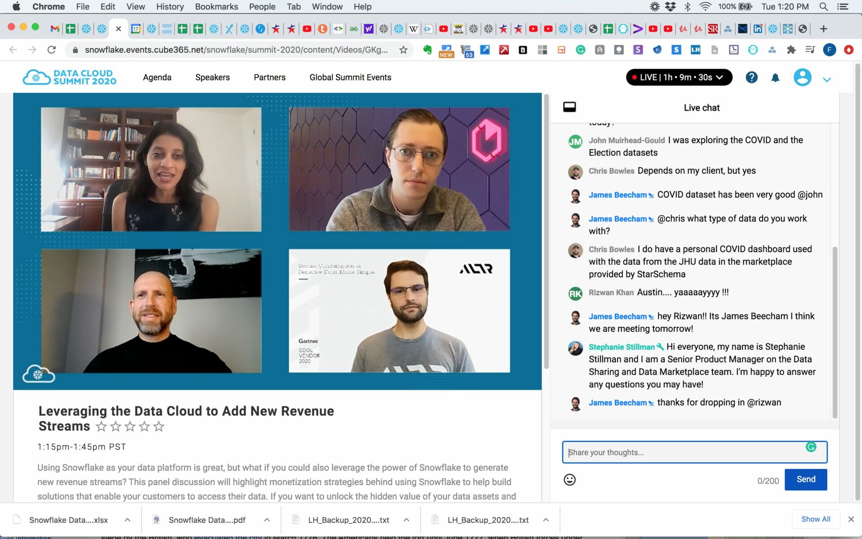
Task: Focus the Share your thoughts input
Action: [x=694, y=452]
